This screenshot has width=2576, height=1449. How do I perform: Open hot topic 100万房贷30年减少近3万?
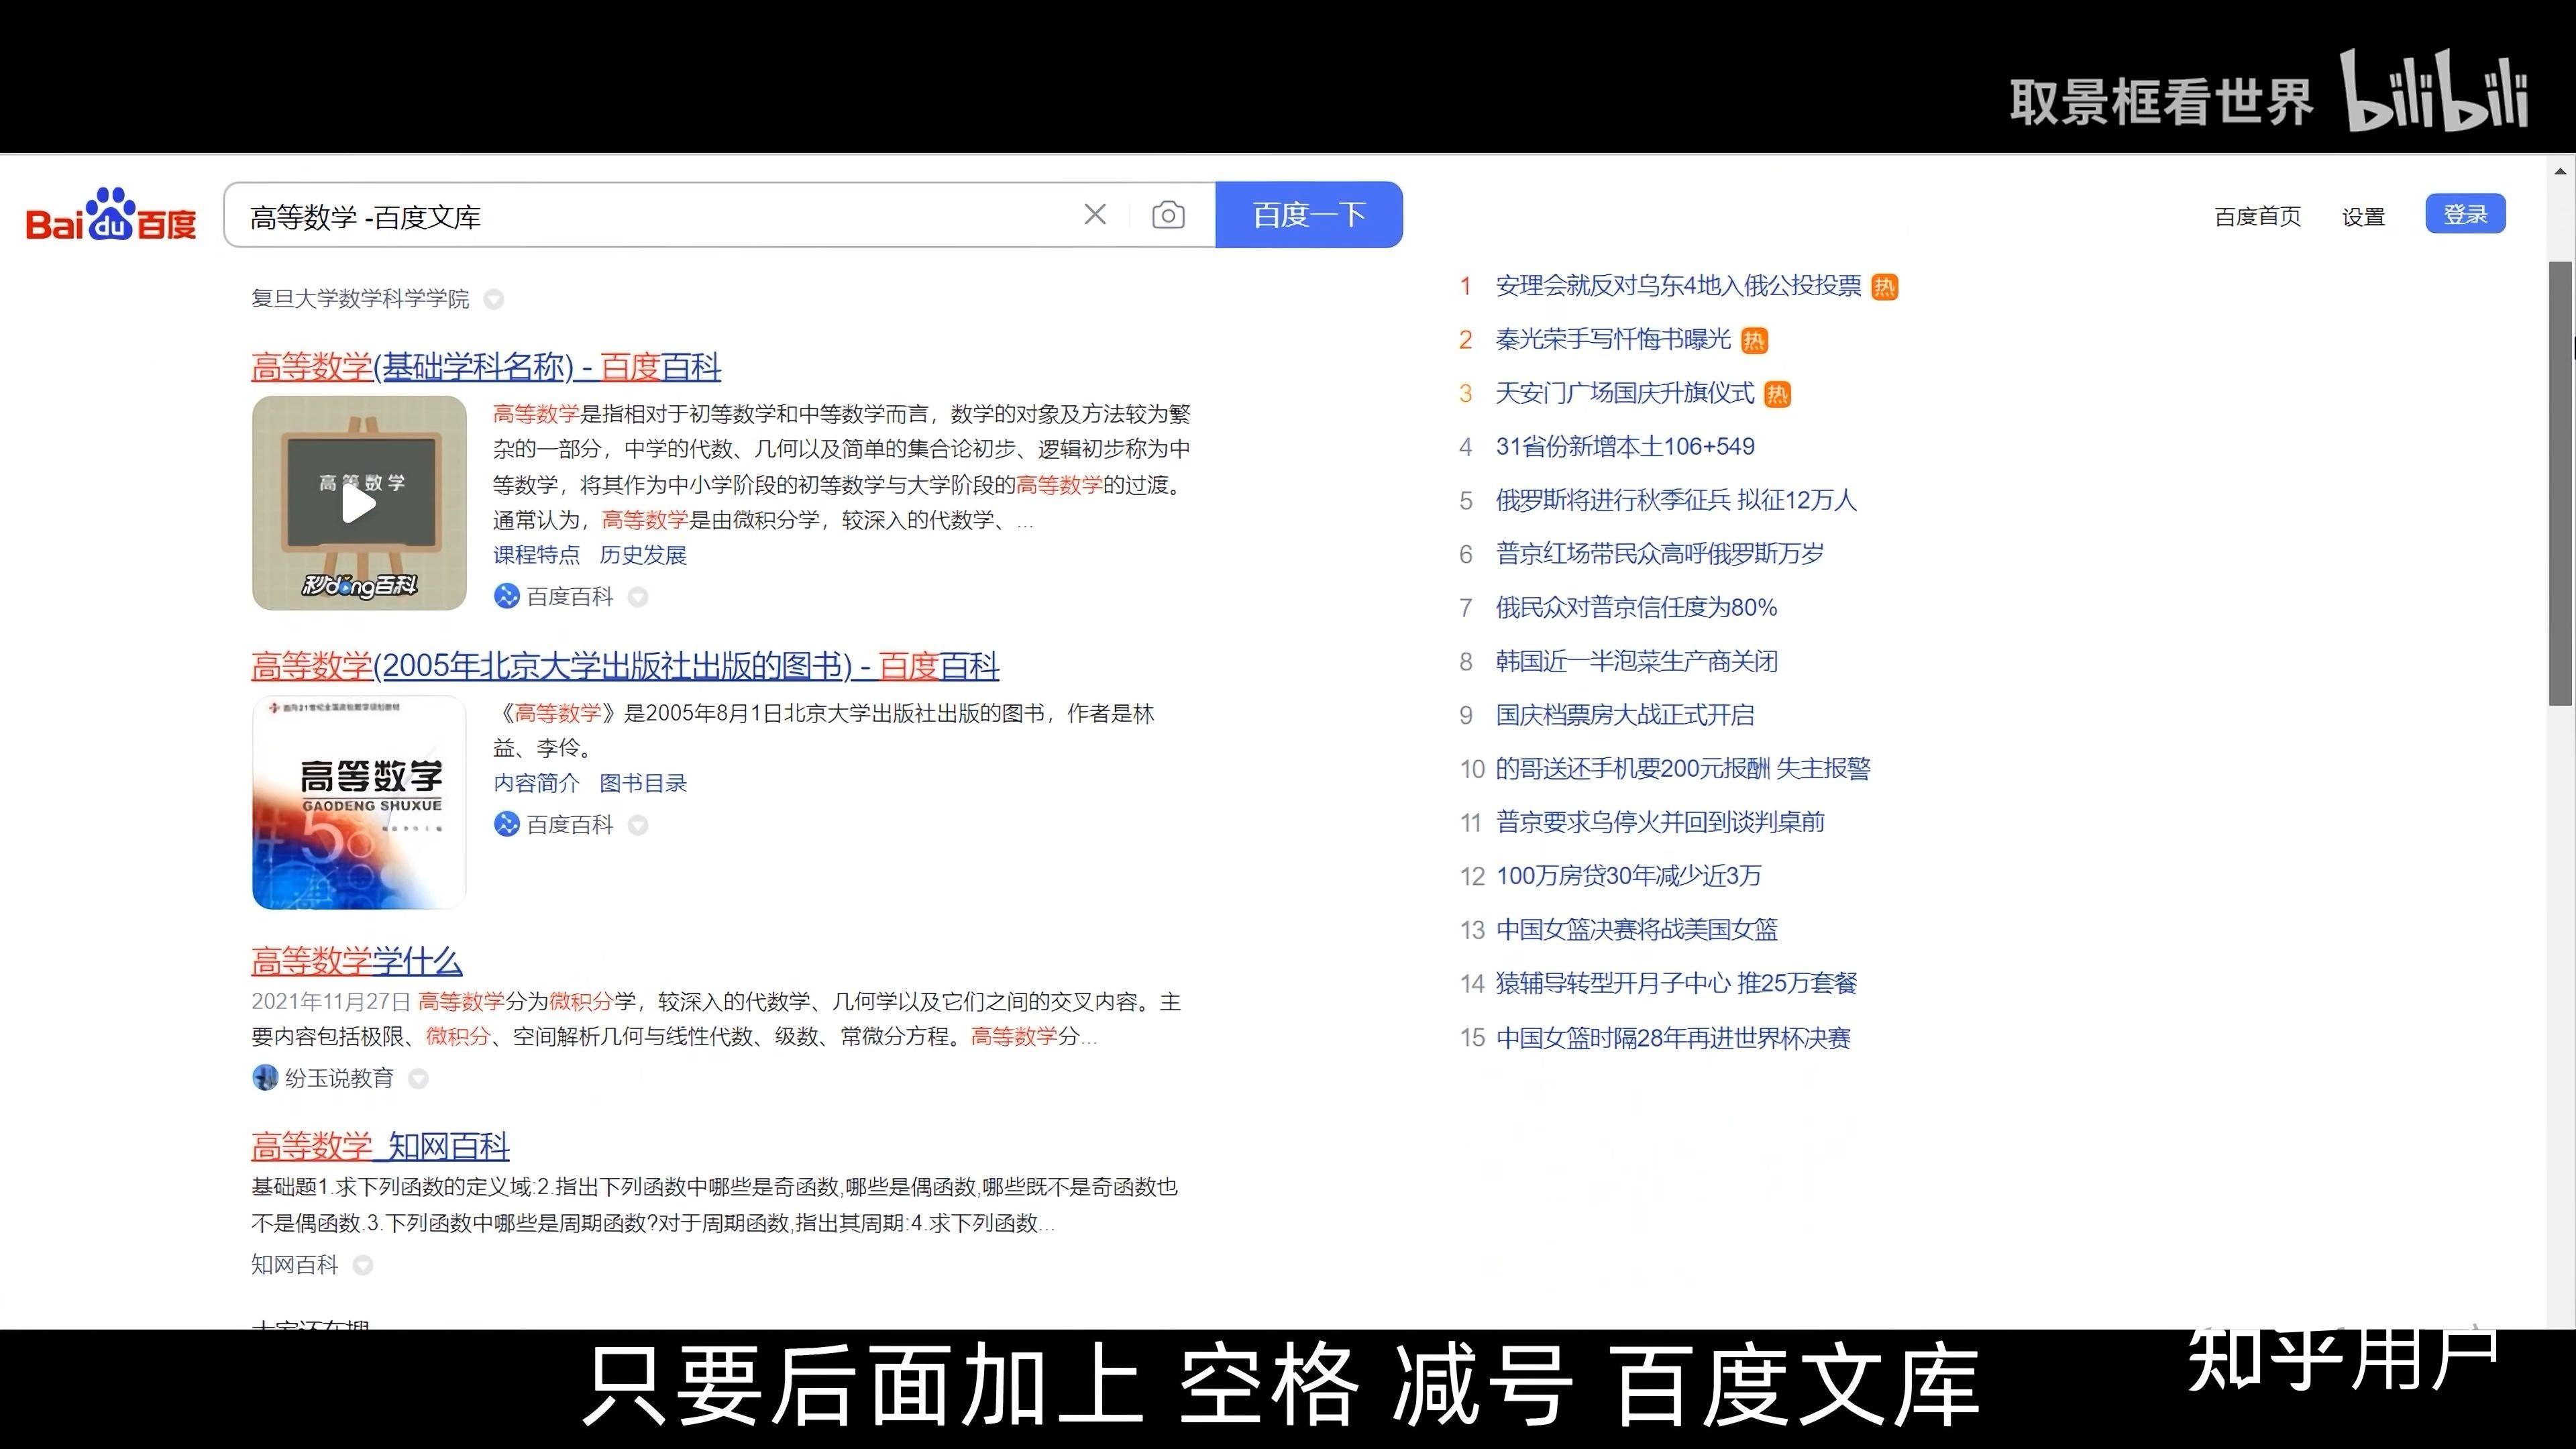pyautogui.click(x=1628, y=876)
